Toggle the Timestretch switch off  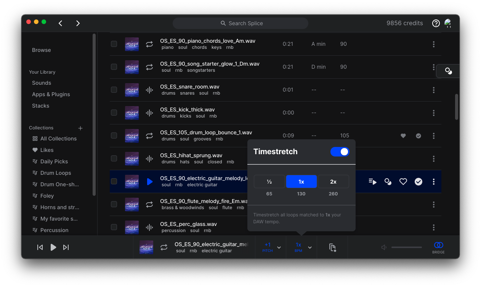point(339,152)
